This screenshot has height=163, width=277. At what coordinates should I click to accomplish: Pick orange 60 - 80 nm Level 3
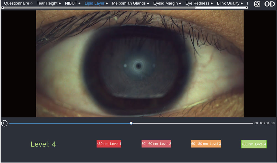click(x=206, y=144)
